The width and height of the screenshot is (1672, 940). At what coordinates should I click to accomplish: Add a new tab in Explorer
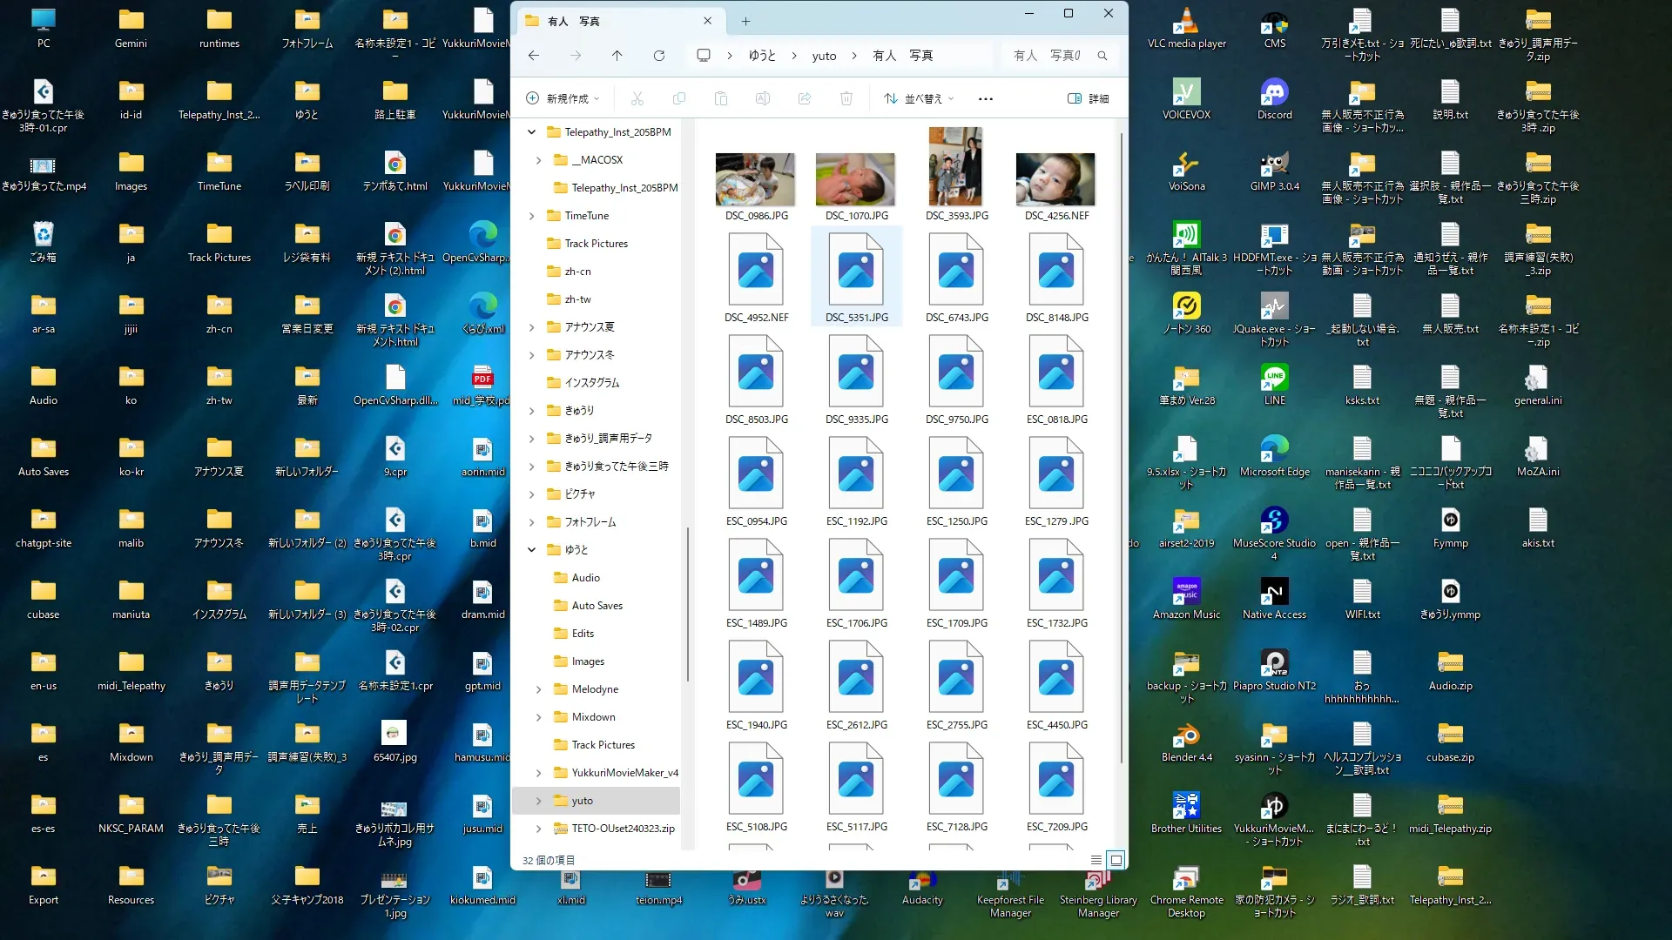[745, 21]
